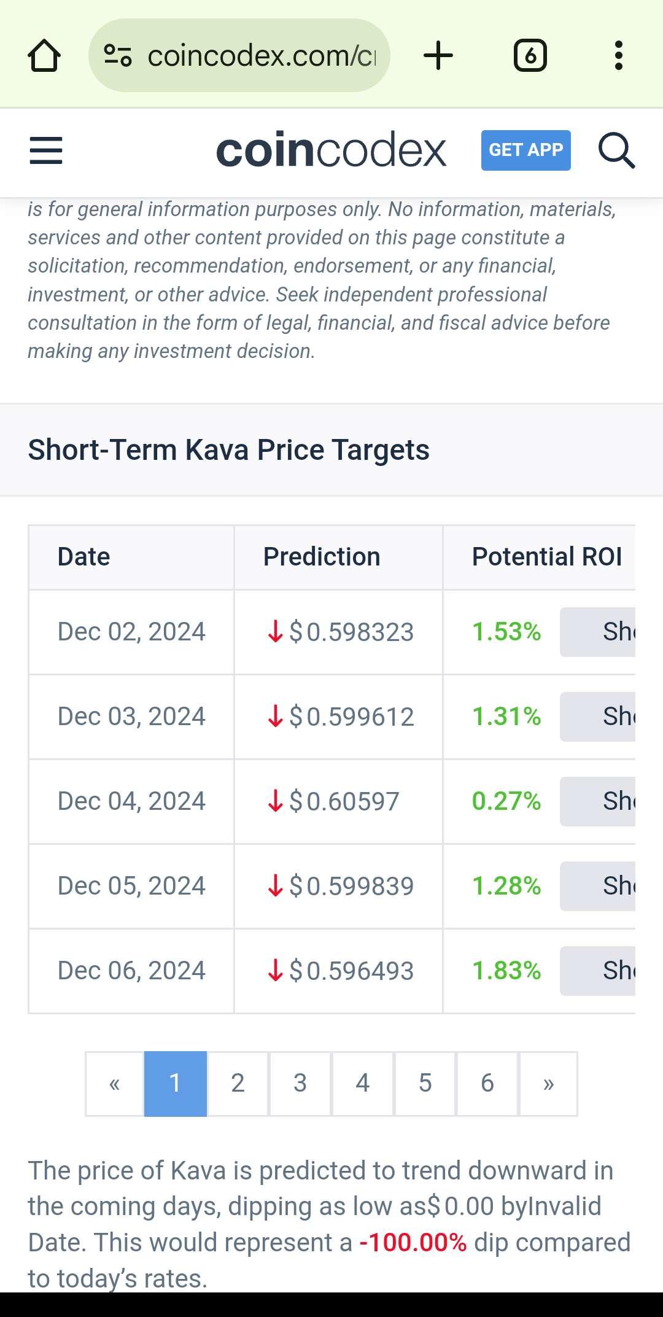Tap the browser home icon
This screenshot has height=1317, width=663.
coord(44,56)
